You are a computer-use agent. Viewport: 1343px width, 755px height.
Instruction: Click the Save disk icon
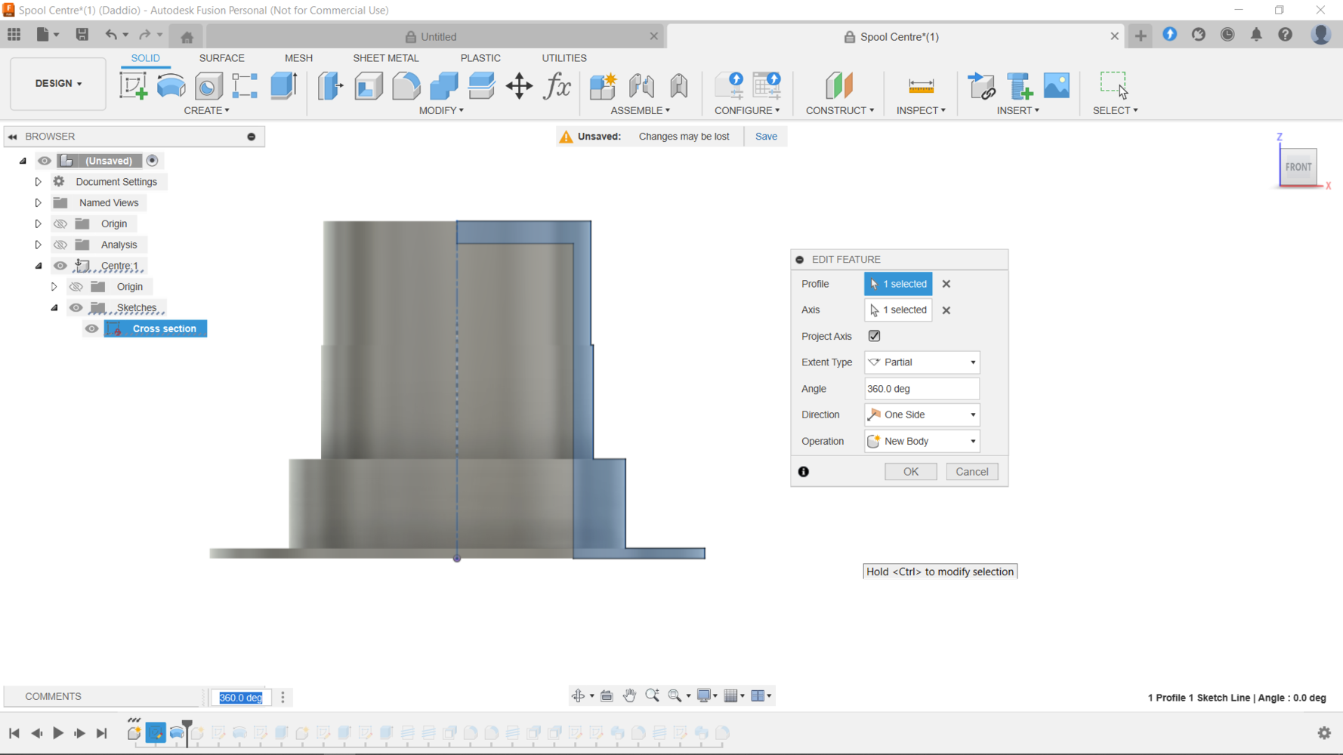(82, 35)
